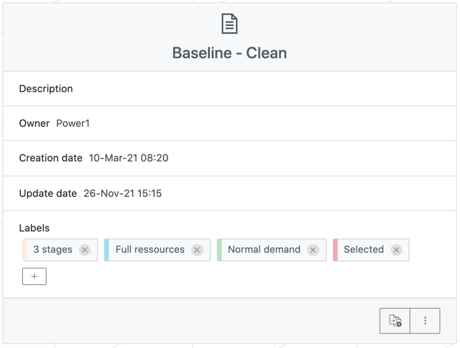460x348 pixels.
Task: Open the three-dot more options menu
Action: point(425,321)
